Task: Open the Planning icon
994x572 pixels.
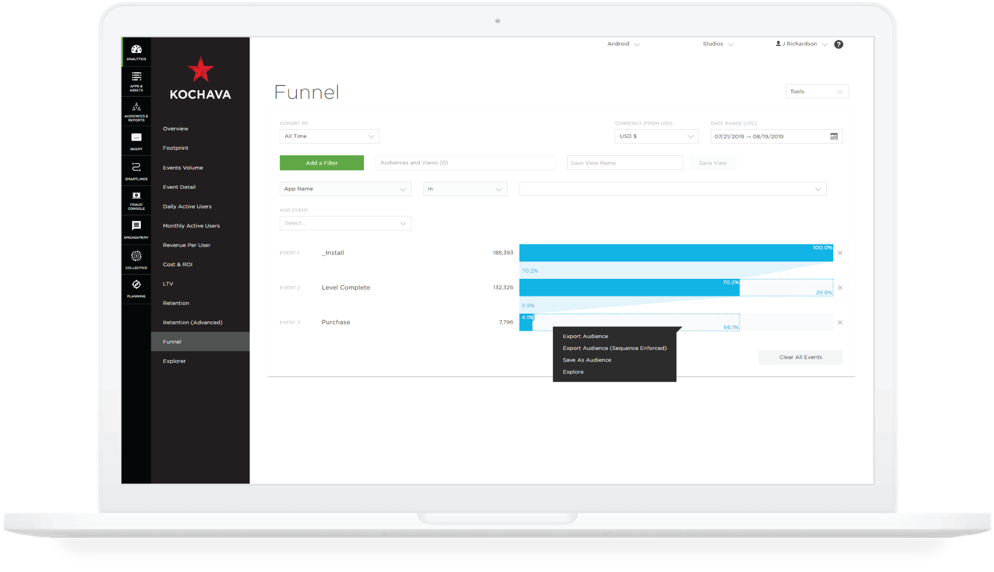Action: [136, 288]
